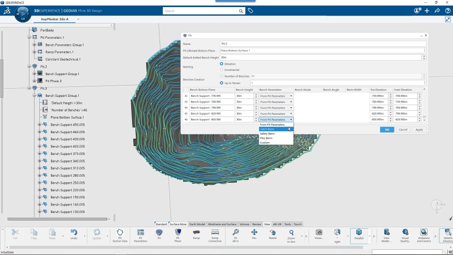Collapse the Pit.3 tree node
453x255 pixels.
pos(29,88)
